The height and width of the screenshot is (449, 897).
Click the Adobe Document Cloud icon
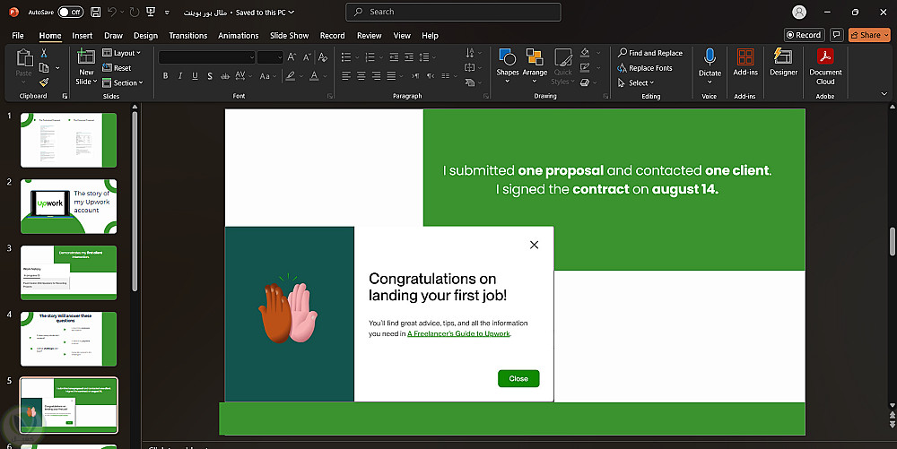825,56
